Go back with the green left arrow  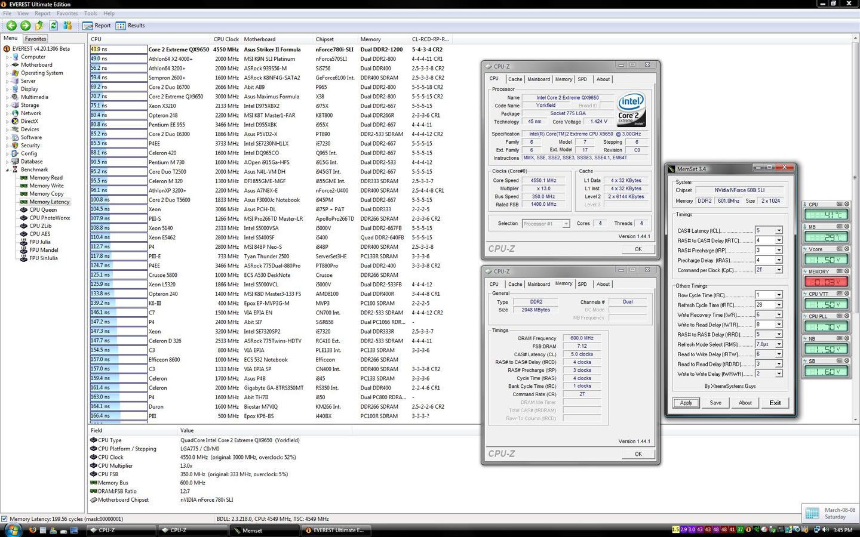click(11, 25)
